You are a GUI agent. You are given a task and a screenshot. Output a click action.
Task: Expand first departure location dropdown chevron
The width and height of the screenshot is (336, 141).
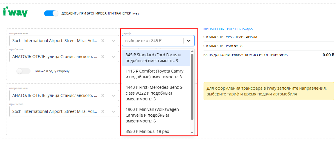point(114,41)
